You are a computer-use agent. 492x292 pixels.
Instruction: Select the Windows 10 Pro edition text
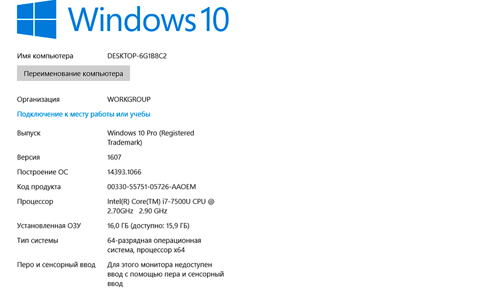[151, 138]
